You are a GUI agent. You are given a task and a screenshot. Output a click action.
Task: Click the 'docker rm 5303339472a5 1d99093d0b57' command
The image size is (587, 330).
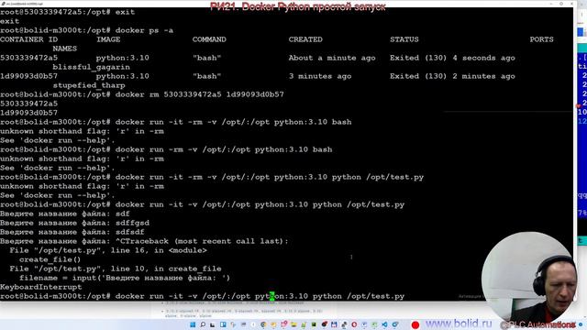point(200,94)
